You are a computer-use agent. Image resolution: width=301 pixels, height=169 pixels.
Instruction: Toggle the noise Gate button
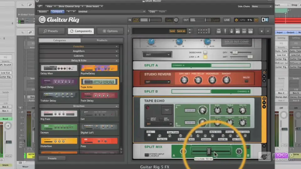[169, 20]
